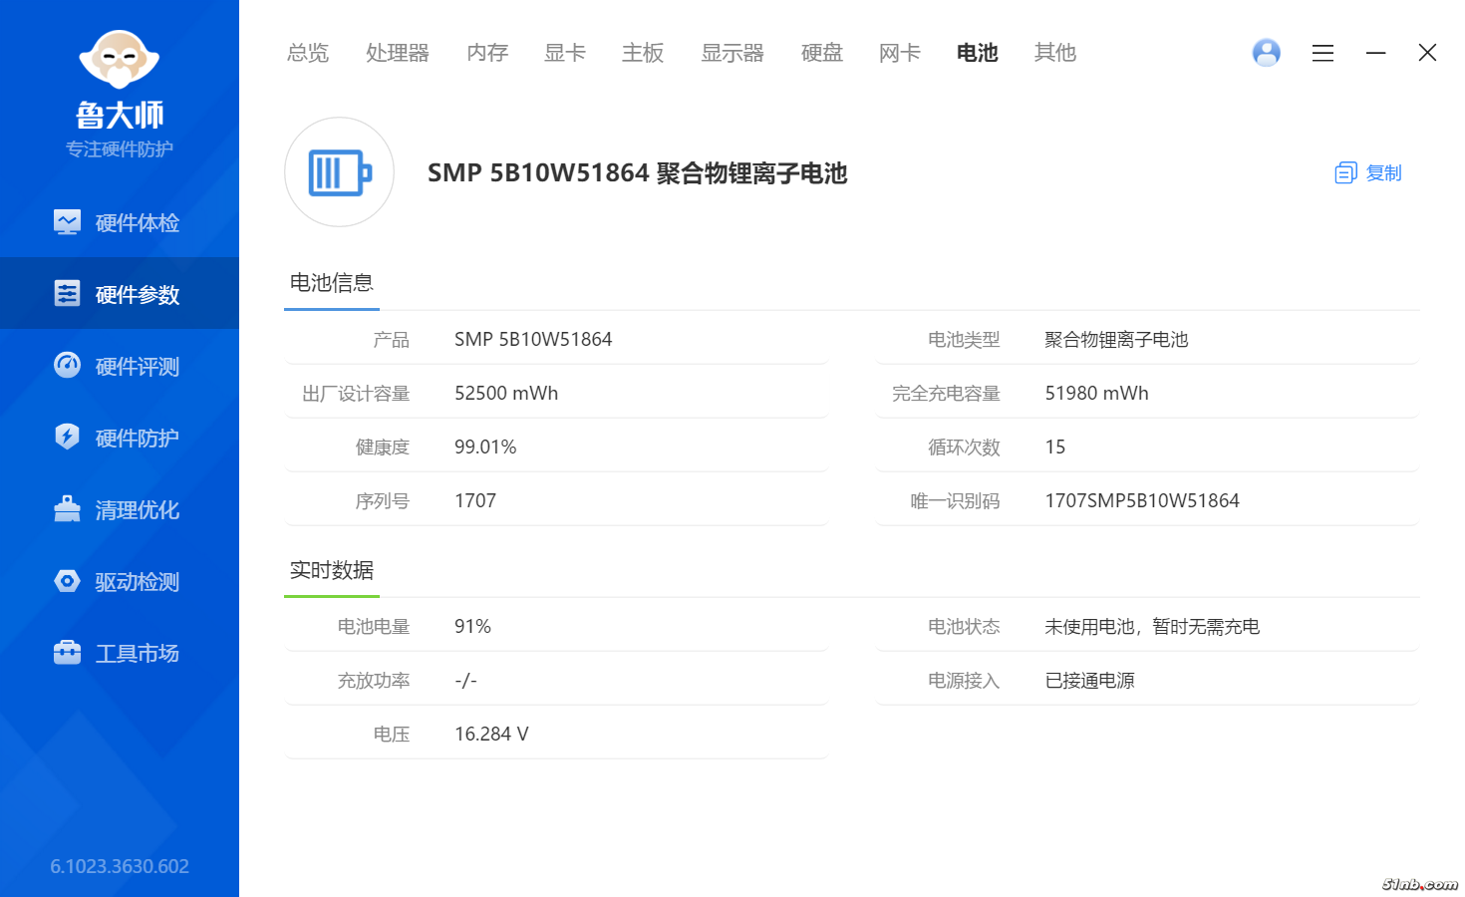Select 硬件参数 in the left panel
This screenshot has width=1465, height=897.
[x=137, y=293]
